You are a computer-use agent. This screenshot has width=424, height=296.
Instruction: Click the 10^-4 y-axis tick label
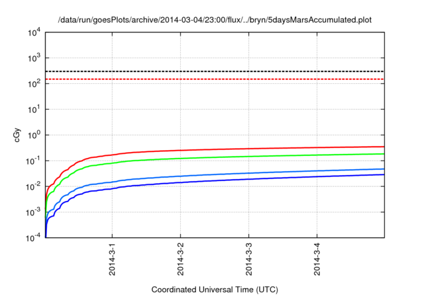(x=33, y=238)
